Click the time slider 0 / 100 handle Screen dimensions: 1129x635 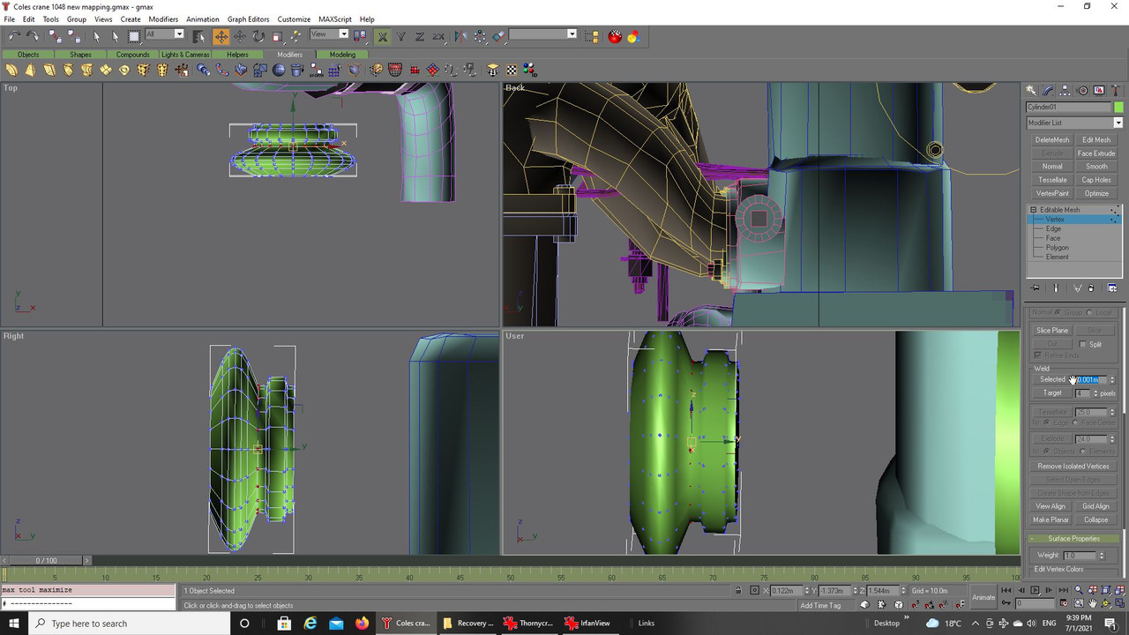46,560
